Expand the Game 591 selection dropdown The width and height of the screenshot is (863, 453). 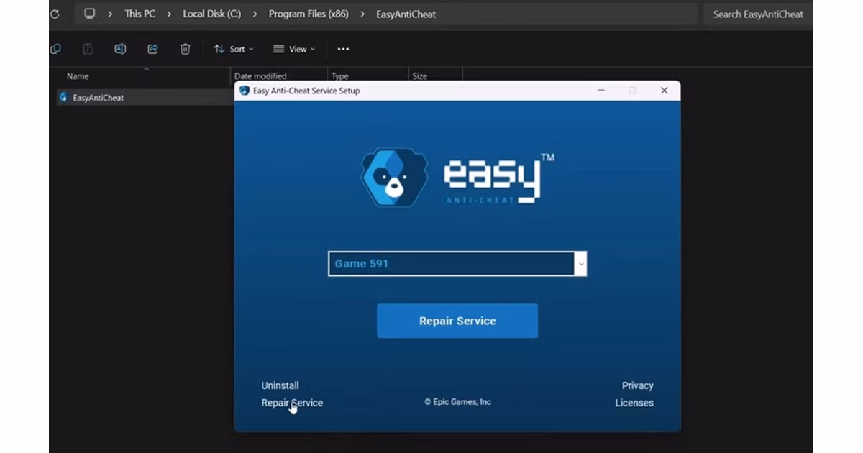coord(581,264)
